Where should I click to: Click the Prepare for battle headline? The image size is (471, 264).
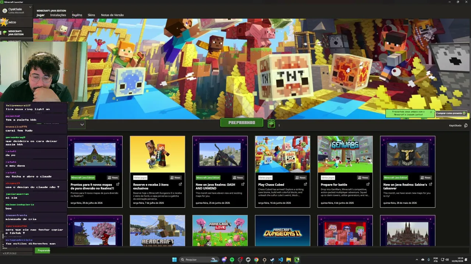point(334,185)
